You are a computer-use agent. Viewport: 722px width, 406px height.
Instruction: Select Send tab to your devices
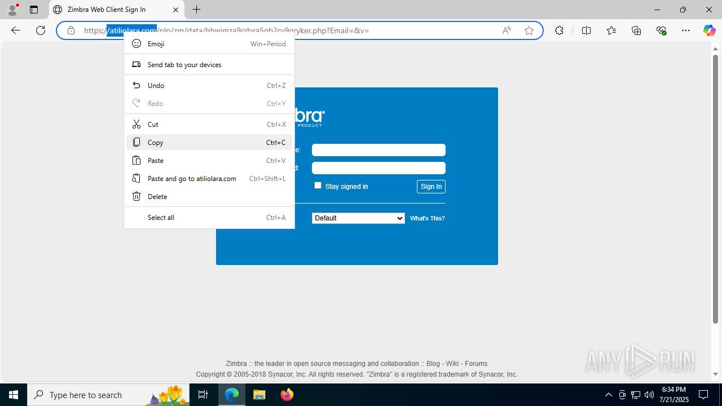point(209,65)
